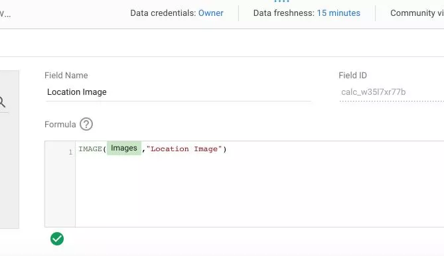
Task: Click the search magnifier icon at left
Action: tap(2, 102)
